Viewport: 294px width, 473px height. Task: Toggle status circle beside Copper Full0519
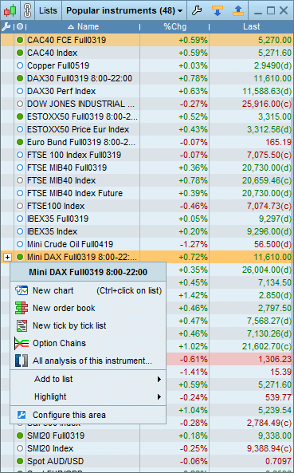pos(20,65)
